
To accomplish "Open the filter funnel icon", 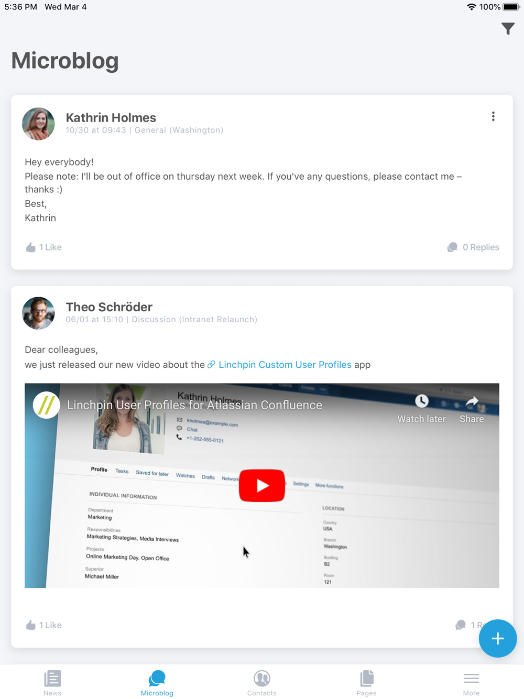I will (x=508, y=29).
